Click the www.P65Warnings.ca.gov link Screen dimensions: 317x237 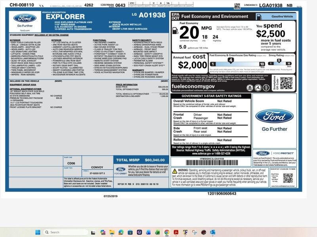209,185
